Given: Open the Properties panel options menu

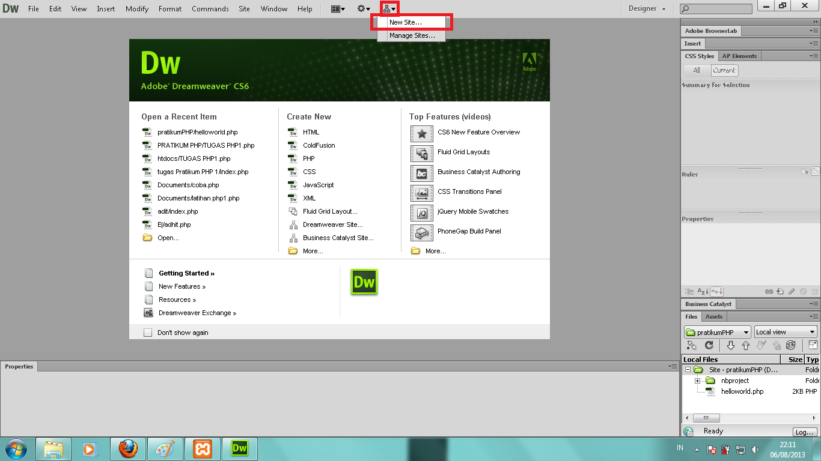Looking at the screenshot, I should tap(671, 366).
